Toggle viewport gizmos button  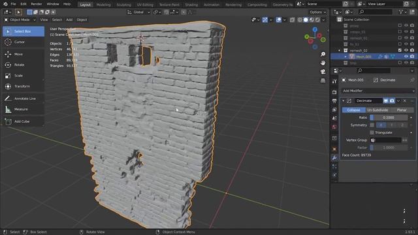[265, 20]
